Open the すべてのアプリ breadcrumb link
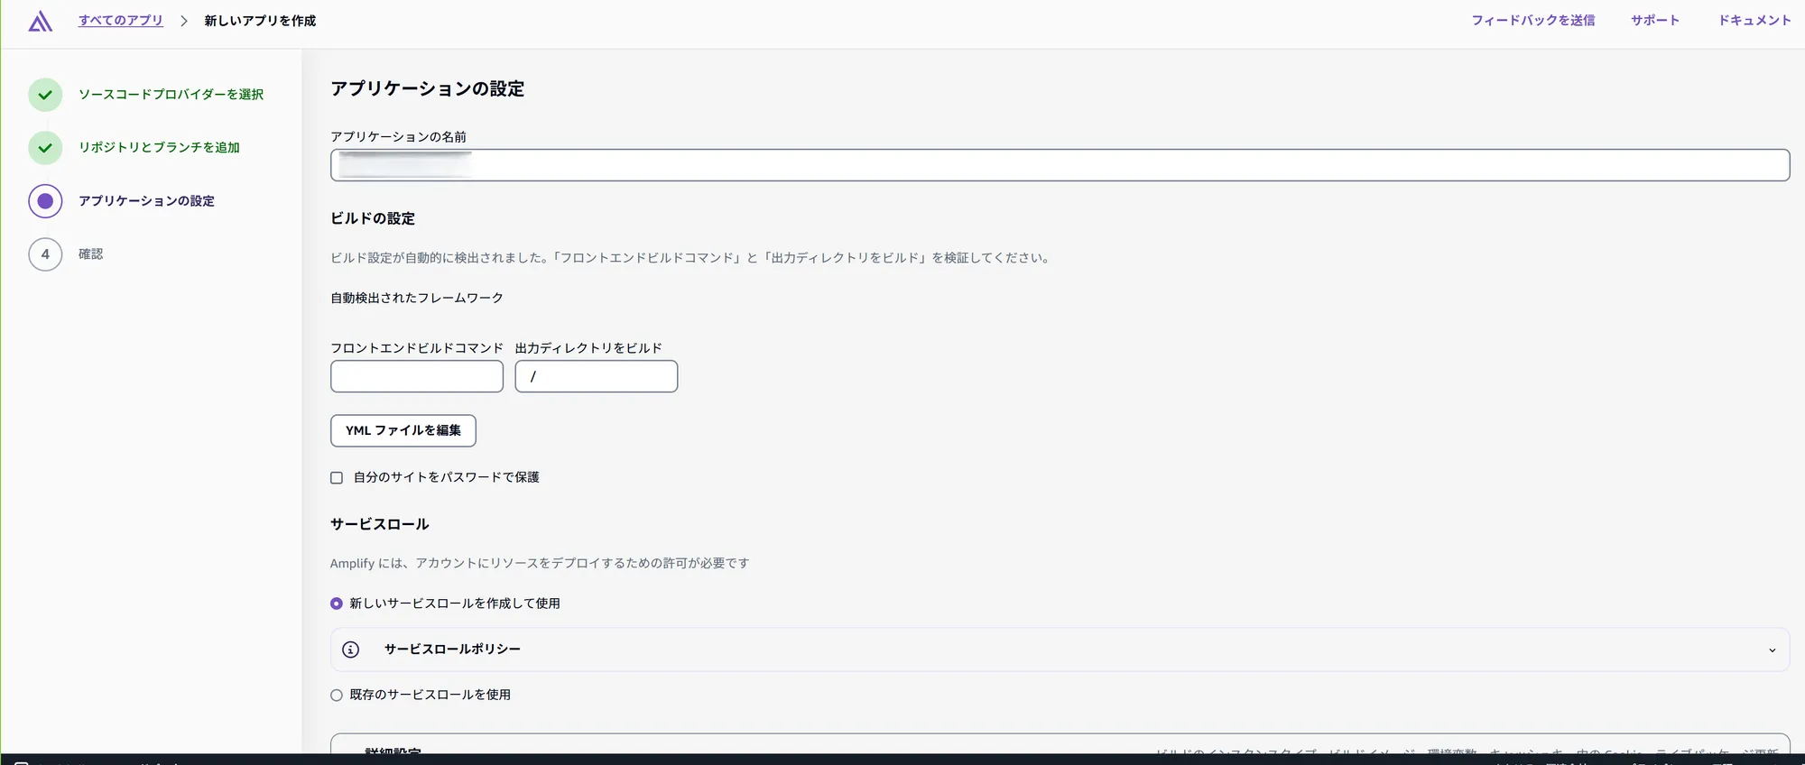 121,21
